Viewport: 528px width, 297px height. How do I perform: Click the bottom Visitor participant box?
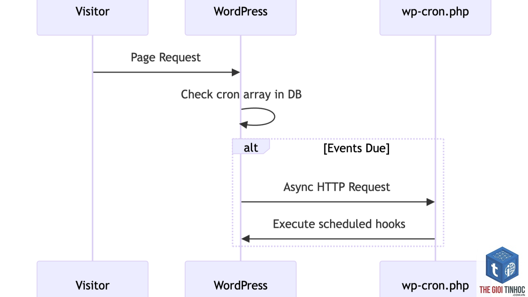pos(92,279)
